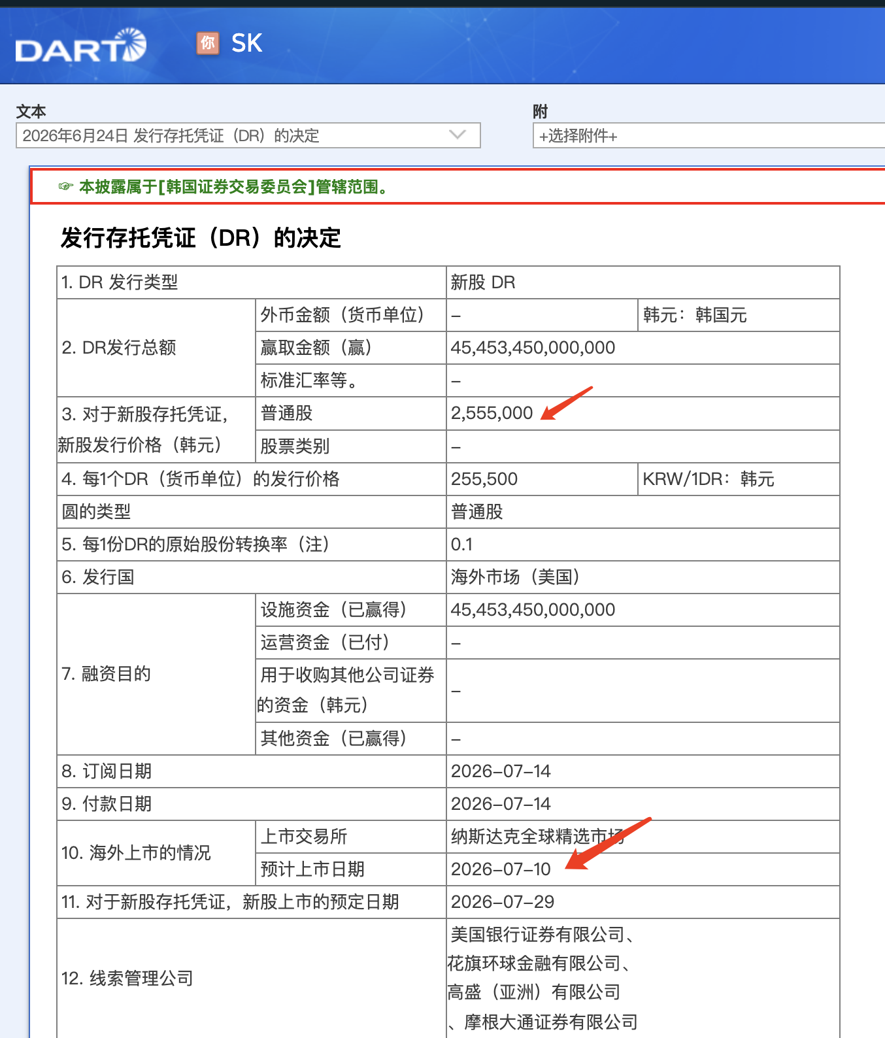Click the SK company name

(x=247, y=43)
